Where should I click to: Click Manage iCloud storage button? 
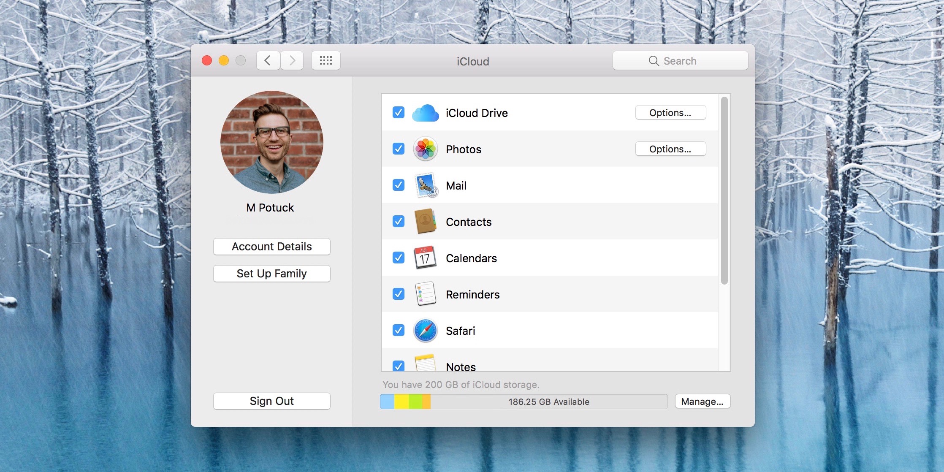pos(702,401)
